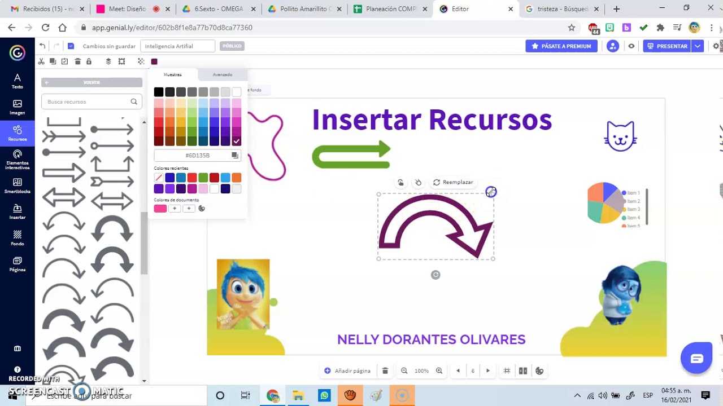The width and height of the screenshot is (723, 406).
Task: Duplicate element using the copy icon
Action: click(x=53, y=61)
